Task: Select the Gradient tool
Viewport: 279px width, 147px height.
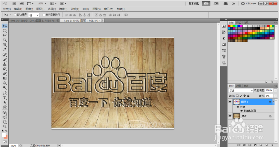Action: pyautogui.click(x=5, y=78)
